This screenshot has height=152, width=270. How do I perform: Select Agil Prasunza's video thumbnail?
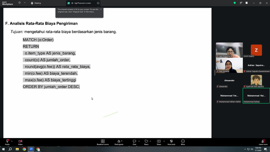(x=229, y=50)
